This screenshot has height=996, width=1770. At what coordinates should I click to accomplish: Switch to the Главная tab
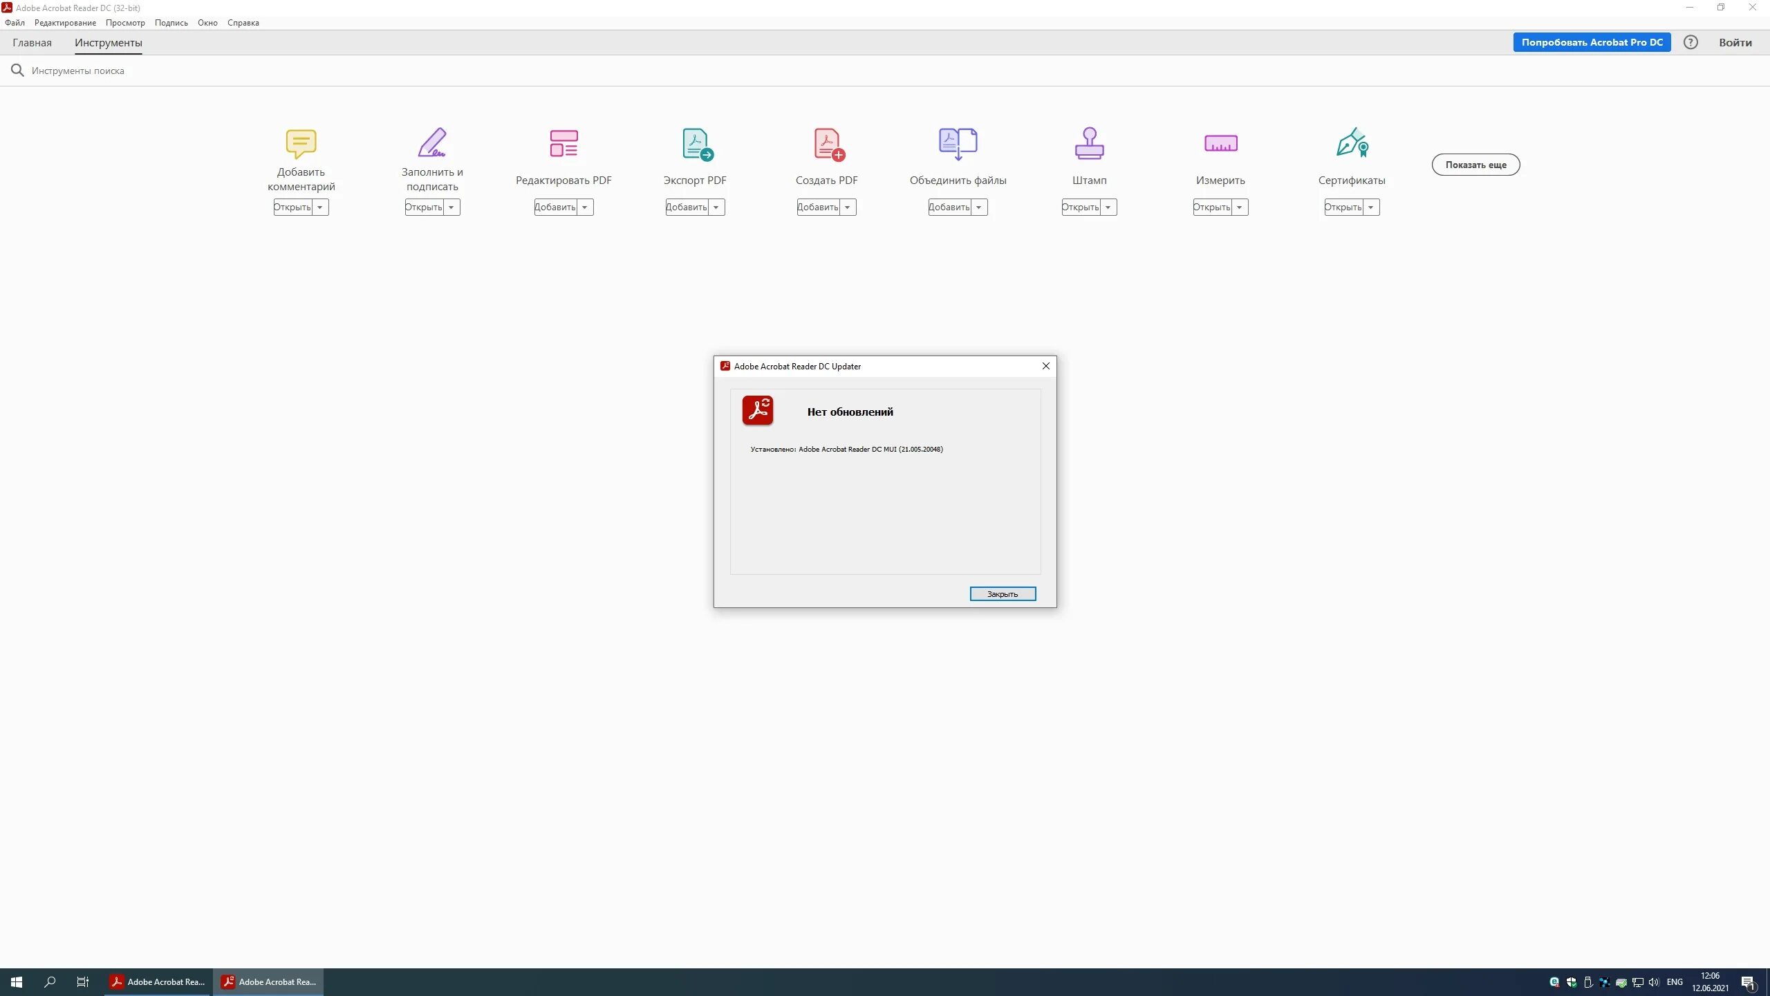[32, 43]
